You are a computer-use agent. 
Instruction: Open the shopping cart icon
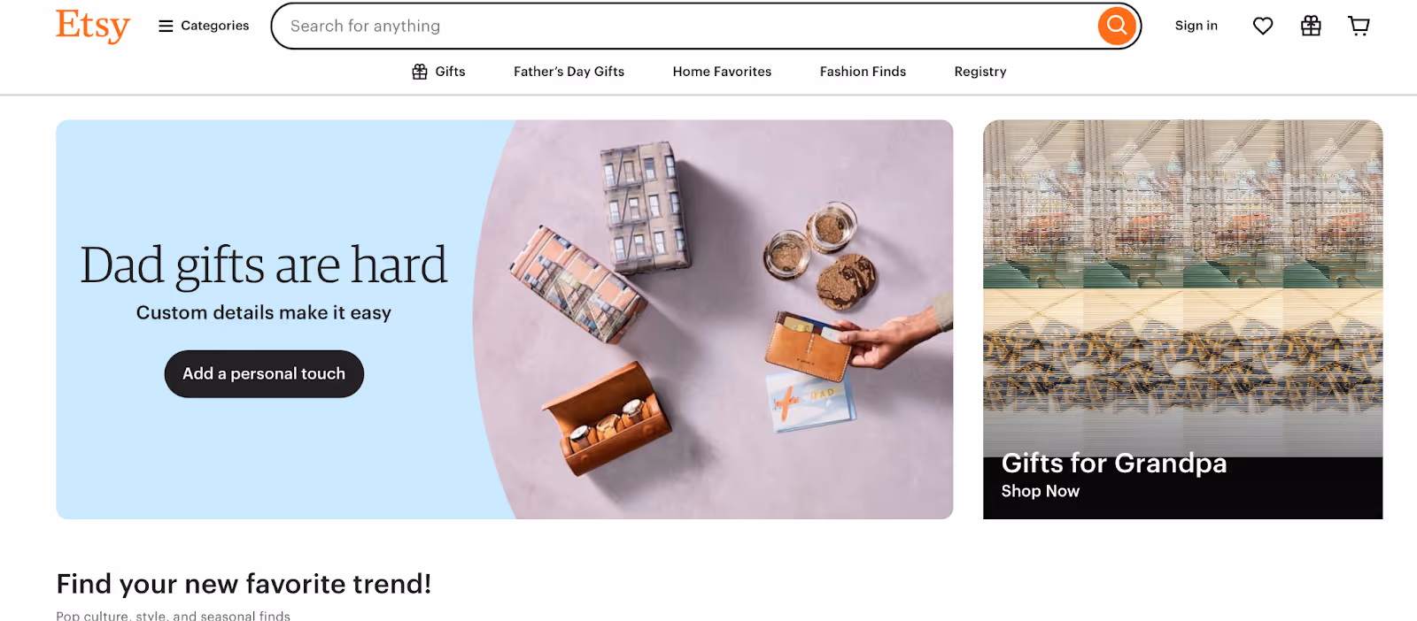(1359, 26)
